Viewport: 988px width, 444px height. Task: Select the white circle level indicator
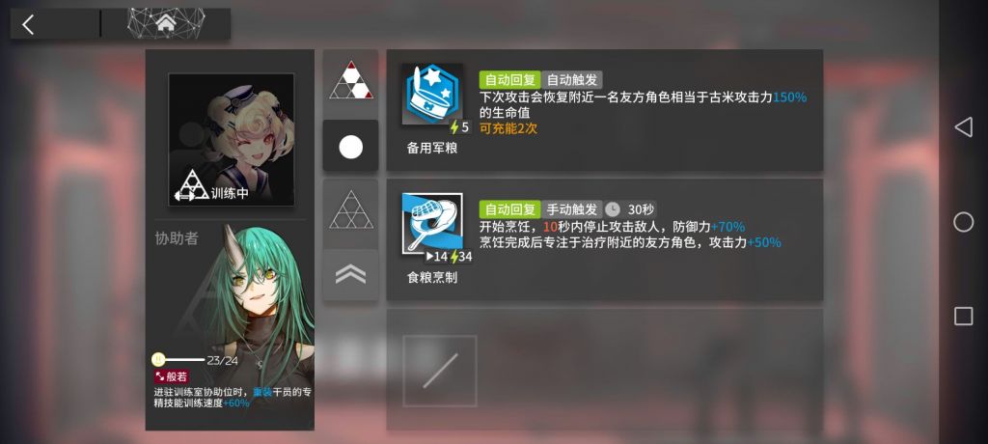pyautogui.click(x=351, y=147)
